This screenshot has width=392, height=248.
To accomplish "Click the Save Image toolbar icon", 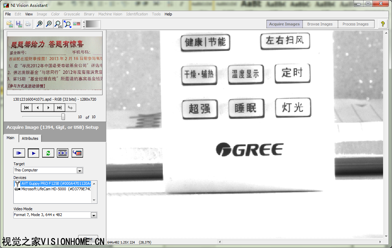I will tap(19, 24).
